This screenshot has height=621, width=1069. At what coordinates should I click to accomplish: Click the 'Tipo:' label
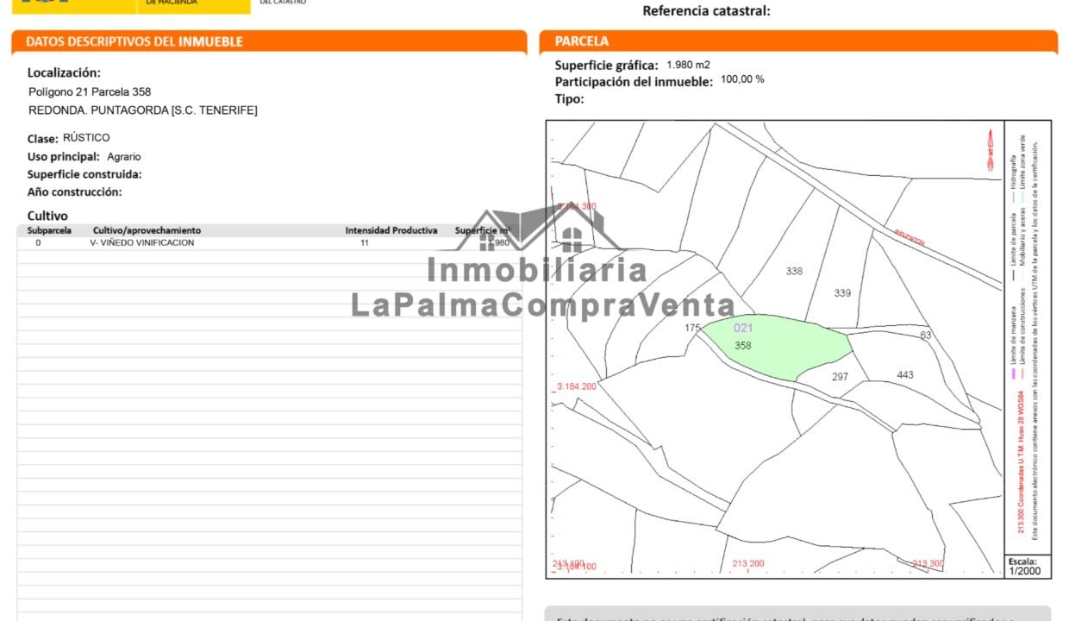570,99
